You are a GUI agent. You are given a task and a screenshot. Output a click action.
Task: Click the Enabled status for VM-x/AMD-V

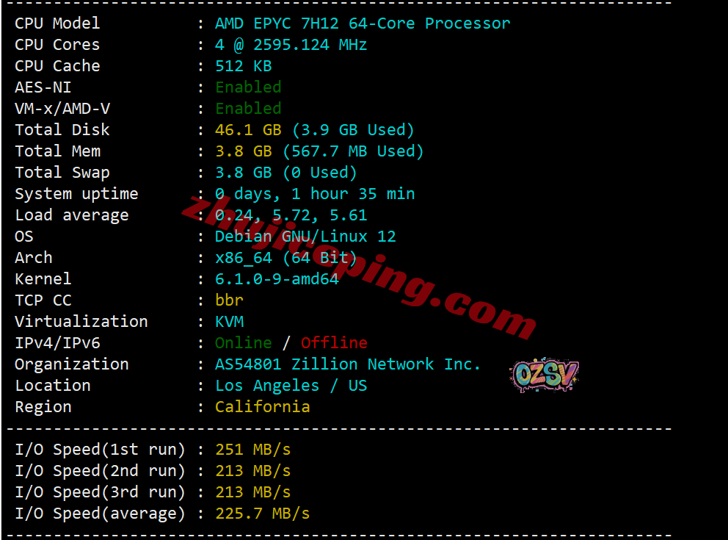(x=248, y=109)
